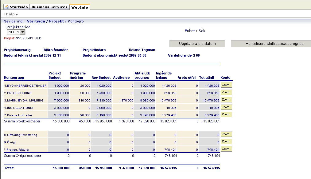
Task: Click the Enhet : Sek label
Action: coord(195,31)
